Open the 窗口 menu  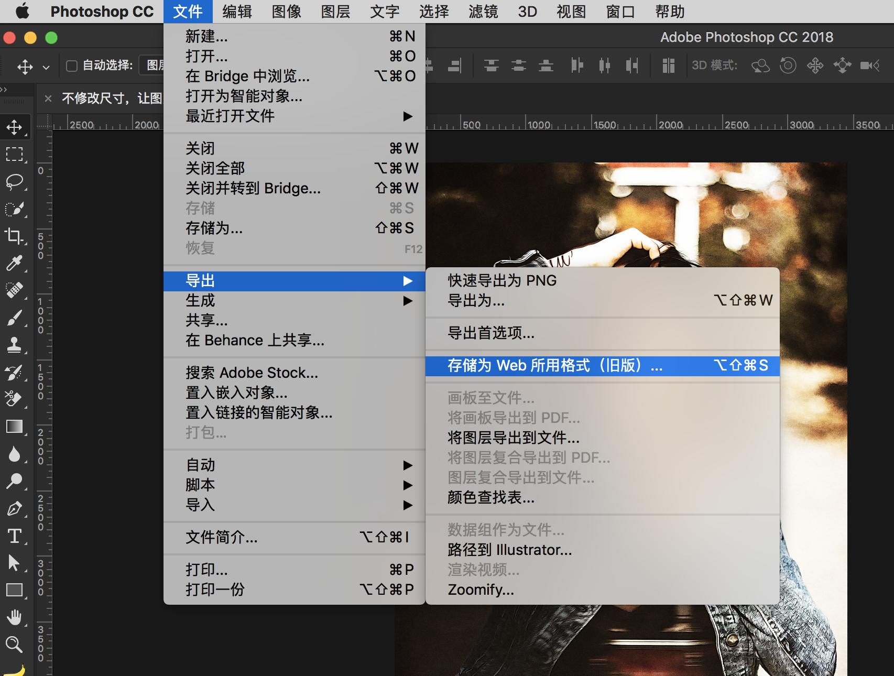pyautogui.click(x=619, y=12)
